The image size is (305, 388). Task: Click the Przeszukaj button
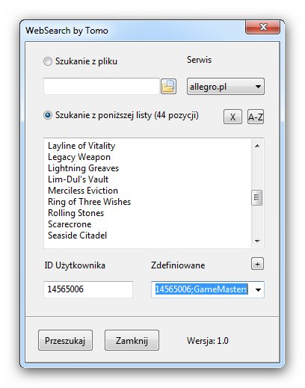pyautogui.click(x=65, y=340)
